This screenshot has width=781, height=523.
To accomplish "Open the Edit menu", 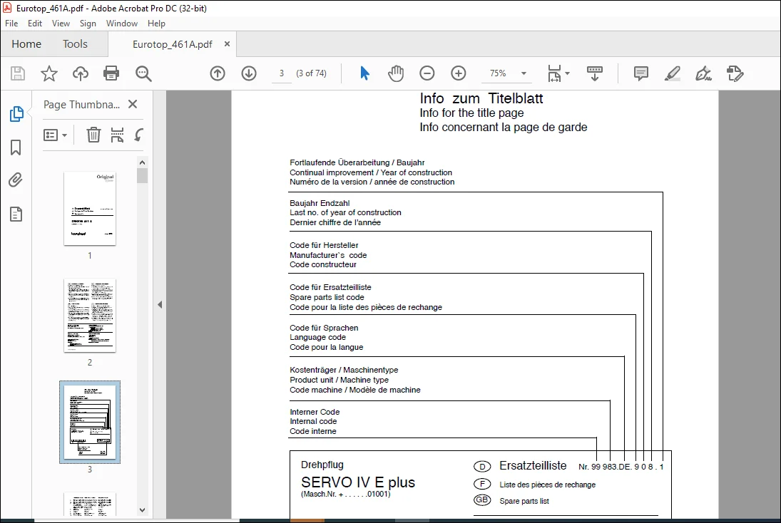I will (x=35, y=24).
